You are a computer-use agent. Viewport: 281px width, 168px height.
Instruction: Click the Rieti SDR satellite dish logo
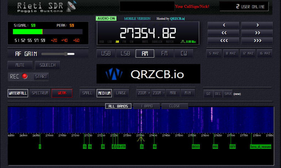(x=72, y=6)
